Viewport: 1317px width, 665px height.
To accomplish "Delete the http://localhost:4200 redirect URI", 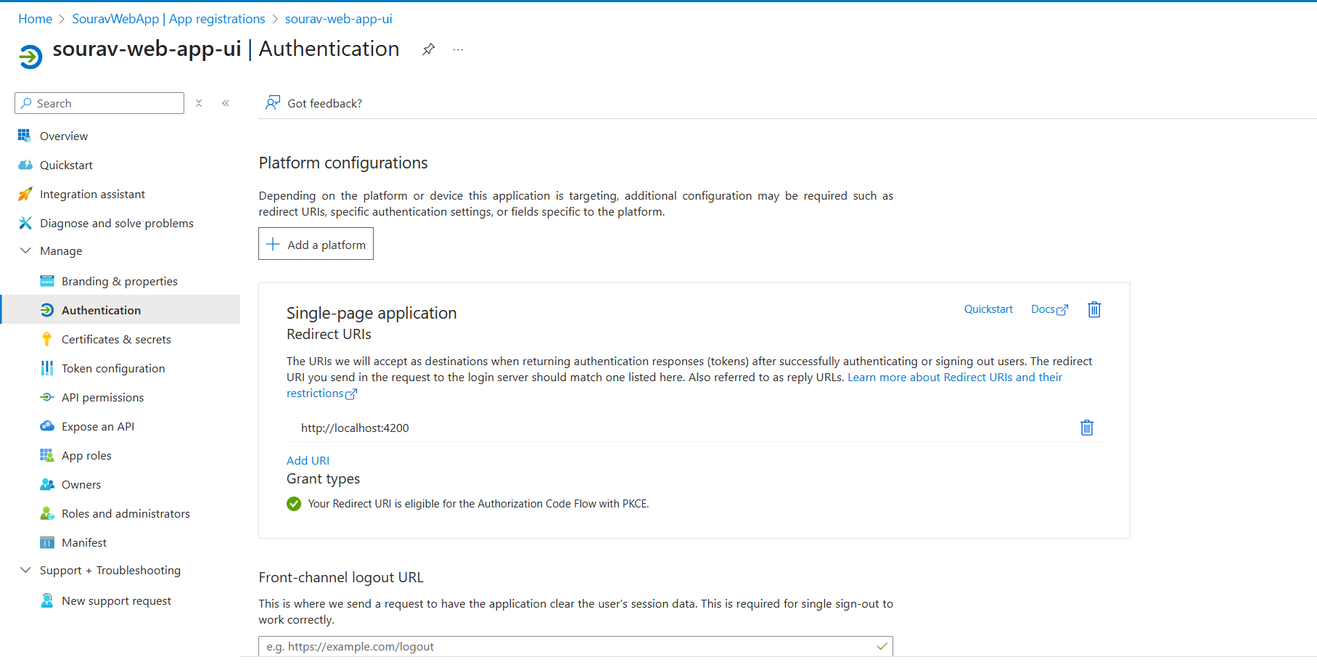I will [1087, 428].
